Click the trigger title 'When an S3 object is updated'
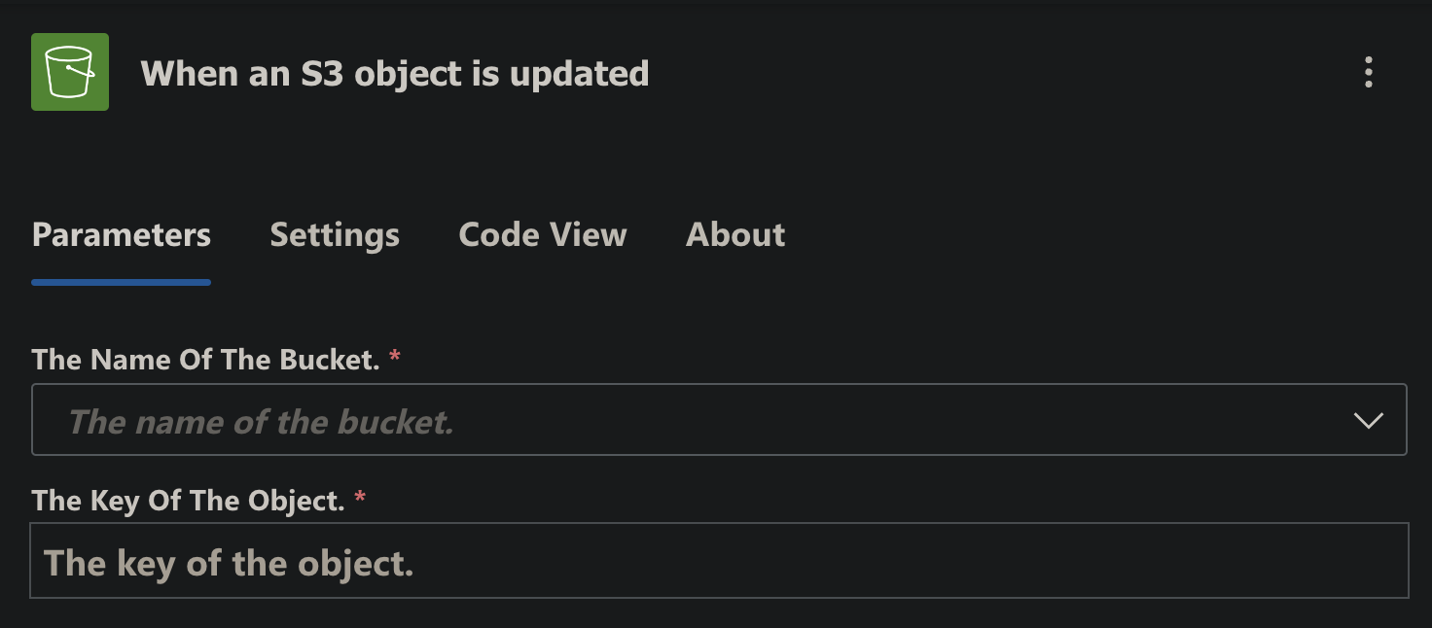Screen dimensions: 1432x628 coord(395,74)
